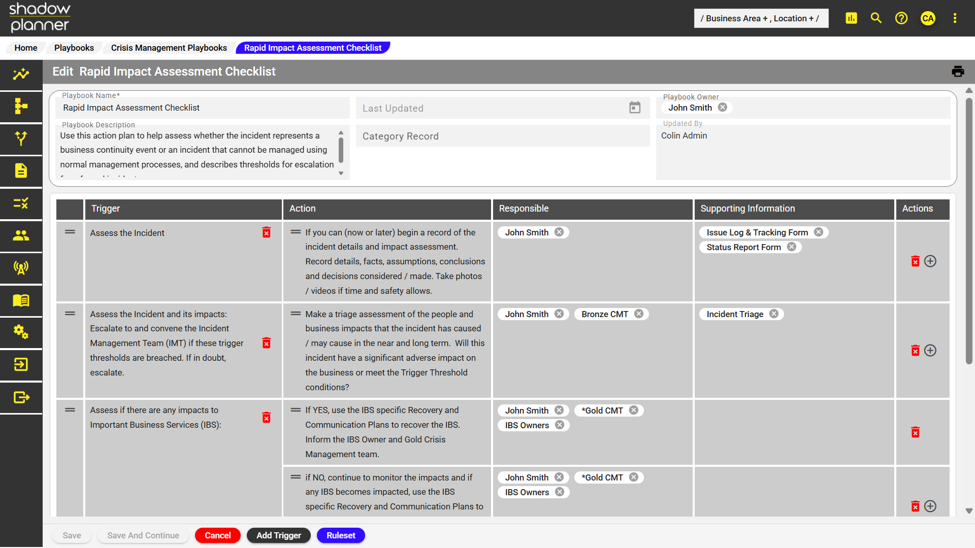Open the Last Updated calendar picker
The width and height of the screenshot is (975, 548).
click(635, 108)
